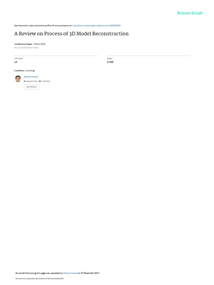
Task: Click the 5 PUBLICATIONS author stat
Action: click(x=30, y=82)
